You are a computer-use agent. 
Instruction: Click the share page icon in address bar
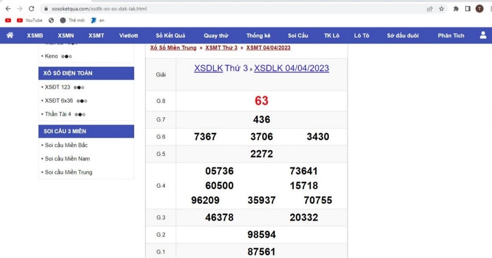pos(430,9)
